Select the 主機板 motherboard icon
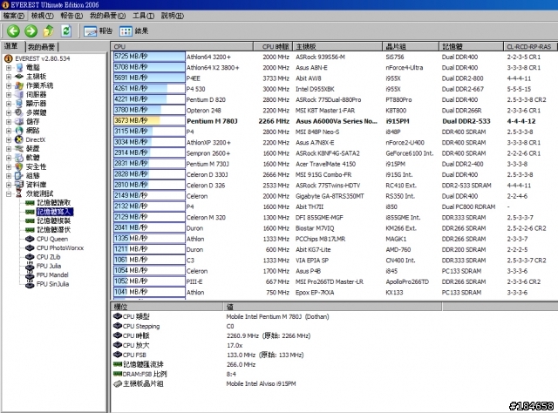 [x=19, y=77]
